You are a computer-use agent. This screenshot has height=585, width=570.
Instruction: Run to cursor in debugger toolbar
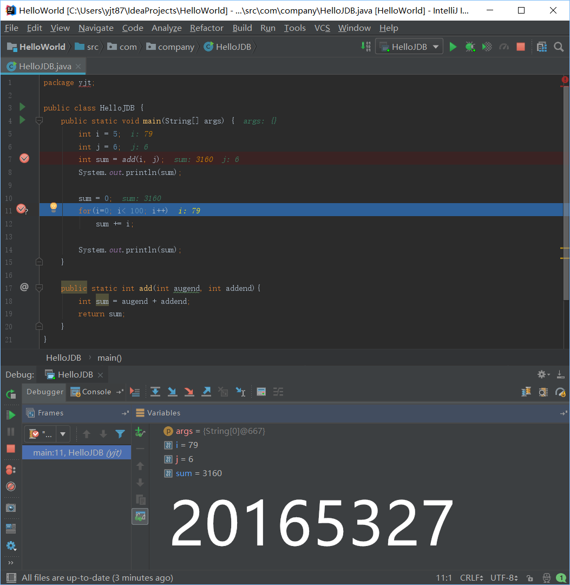point(240,392)
